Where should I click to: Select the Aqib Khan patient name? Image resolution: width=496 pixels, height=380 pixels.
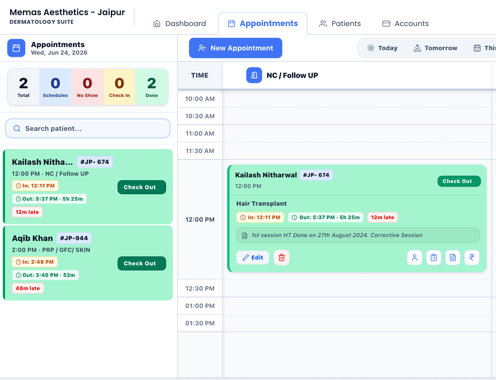tap(32, 238)
